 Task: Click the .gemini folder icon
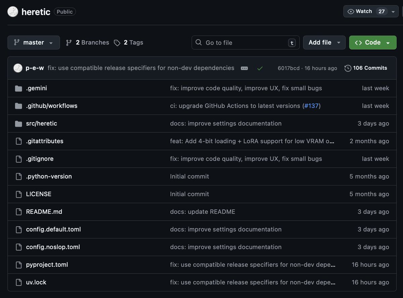[18, 88]
